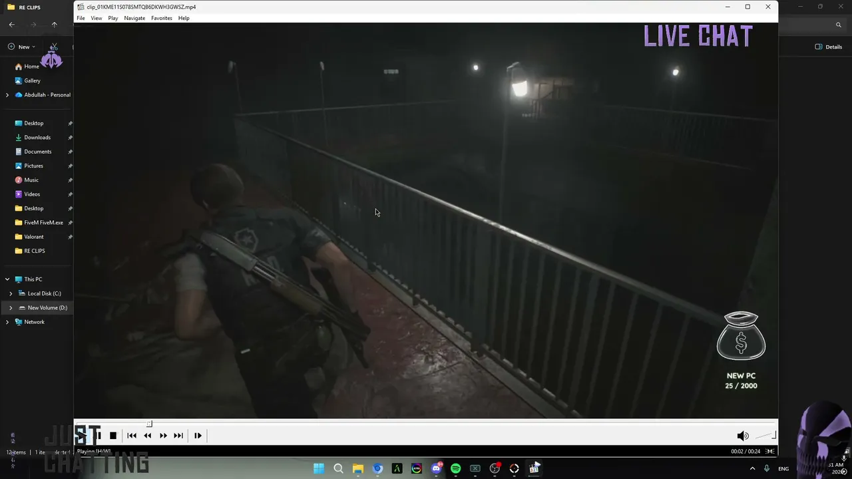Viewport: 852px width, 479px height.
Task: Click the video seek bar handle
Action: click(150, 424)
